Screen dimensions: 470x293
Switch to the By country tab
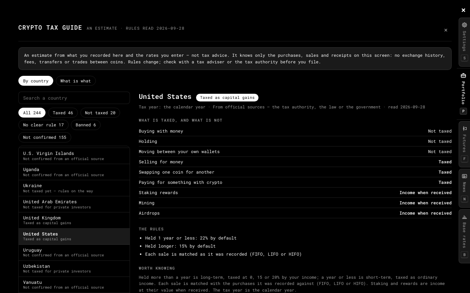(36, 81)
